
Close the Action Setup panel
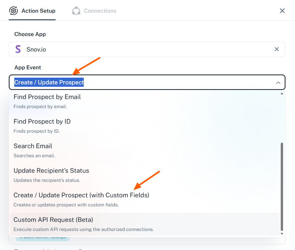(x=282, y=11)
